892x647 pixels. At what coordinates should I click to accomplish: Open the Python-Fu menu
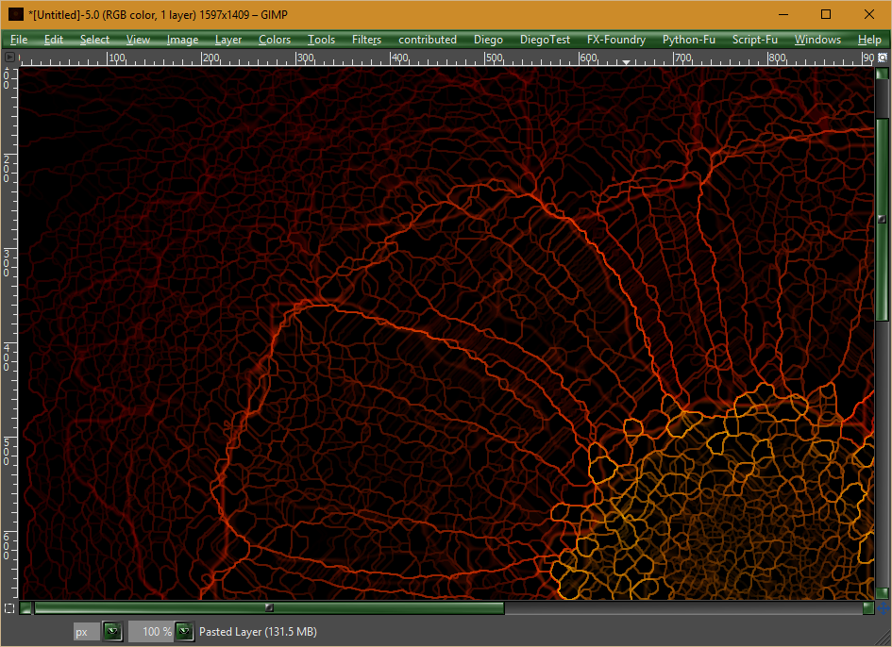click(x=689, y=40)
